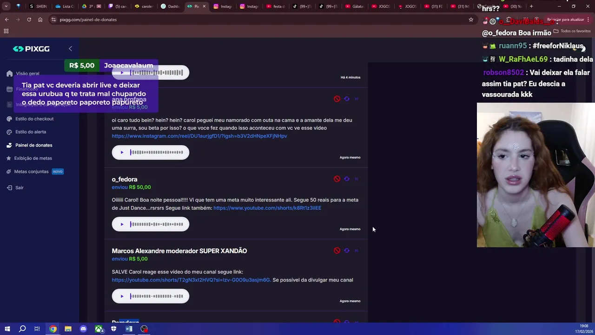Open the Windows Start menu
595x335 pixels.
coord(7,329)
